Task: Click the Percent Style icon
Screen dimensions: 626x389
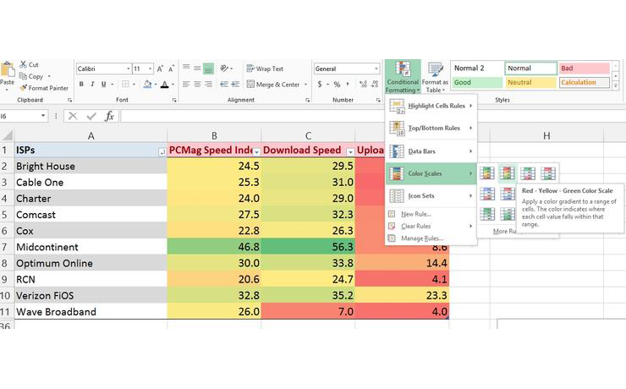Action: [337, 85]
